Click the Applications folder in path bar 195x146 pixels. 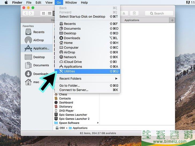pos(78,128)
